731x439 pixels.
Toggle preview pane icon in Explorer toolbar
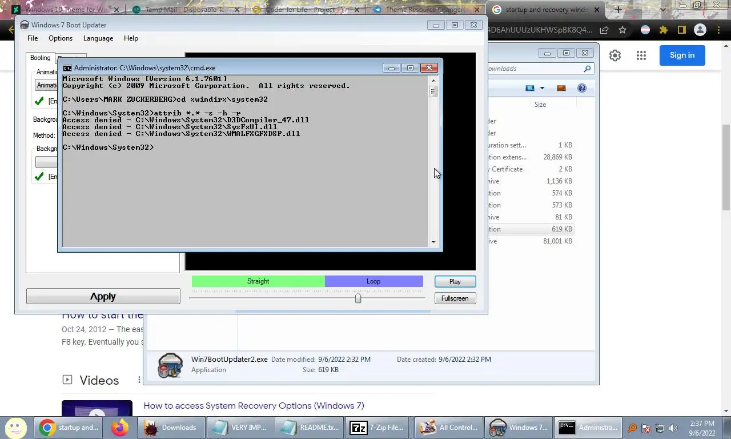click(x=561, y=88)
